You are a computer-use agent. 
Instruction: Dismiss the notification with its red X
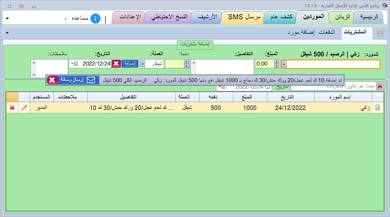[x=52, y=80]
